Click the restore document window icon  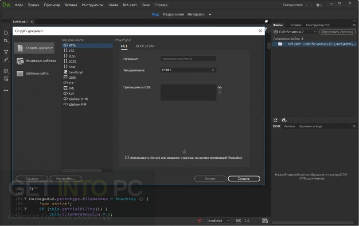click(x=266, y=22)
